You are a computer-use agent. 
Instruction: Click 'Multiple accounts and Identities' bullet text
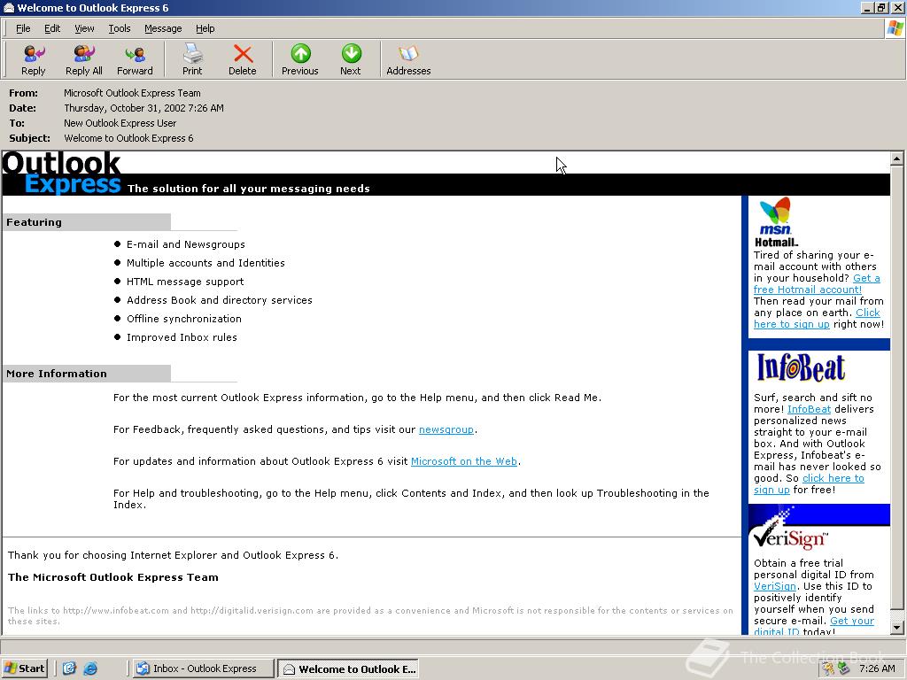coord(205,263)
